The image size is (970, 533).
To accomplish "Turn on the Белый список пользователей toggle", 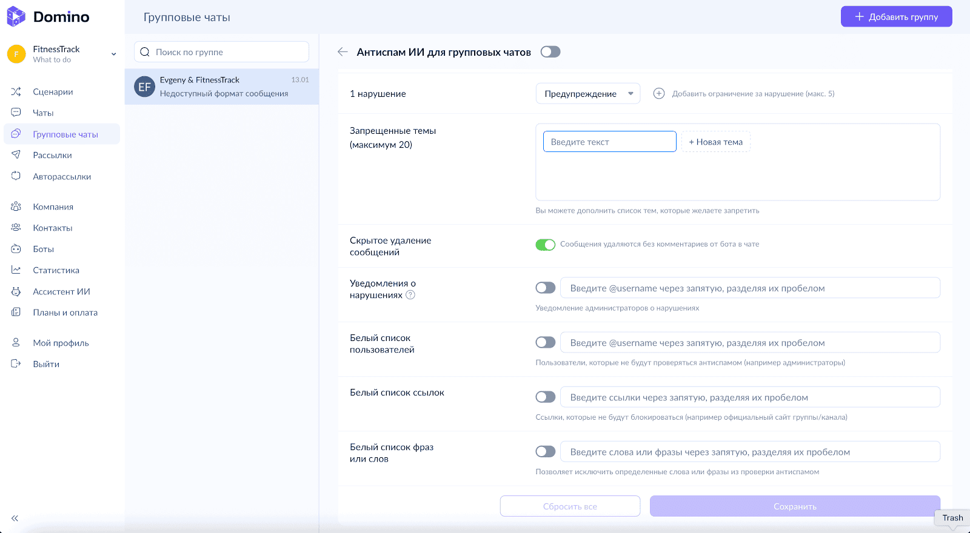I will [x=545, y=343].
